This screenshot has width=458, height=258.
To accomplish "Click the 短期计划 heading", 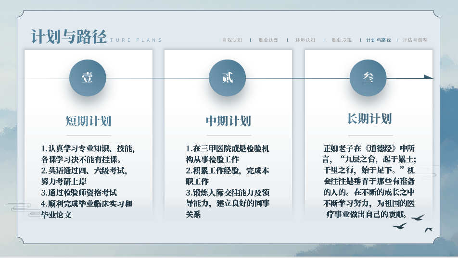I will pos(89,121).
